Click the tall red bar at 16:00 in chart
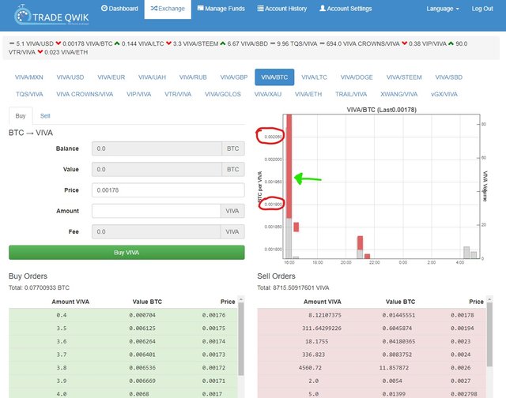506x398 pixels. [x=289, y=167]
